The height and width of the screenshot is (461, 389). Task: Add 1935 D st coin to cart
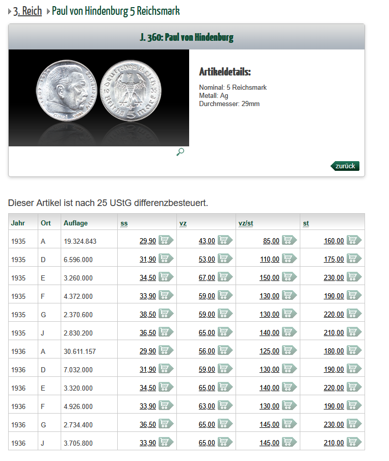[354, 259]
